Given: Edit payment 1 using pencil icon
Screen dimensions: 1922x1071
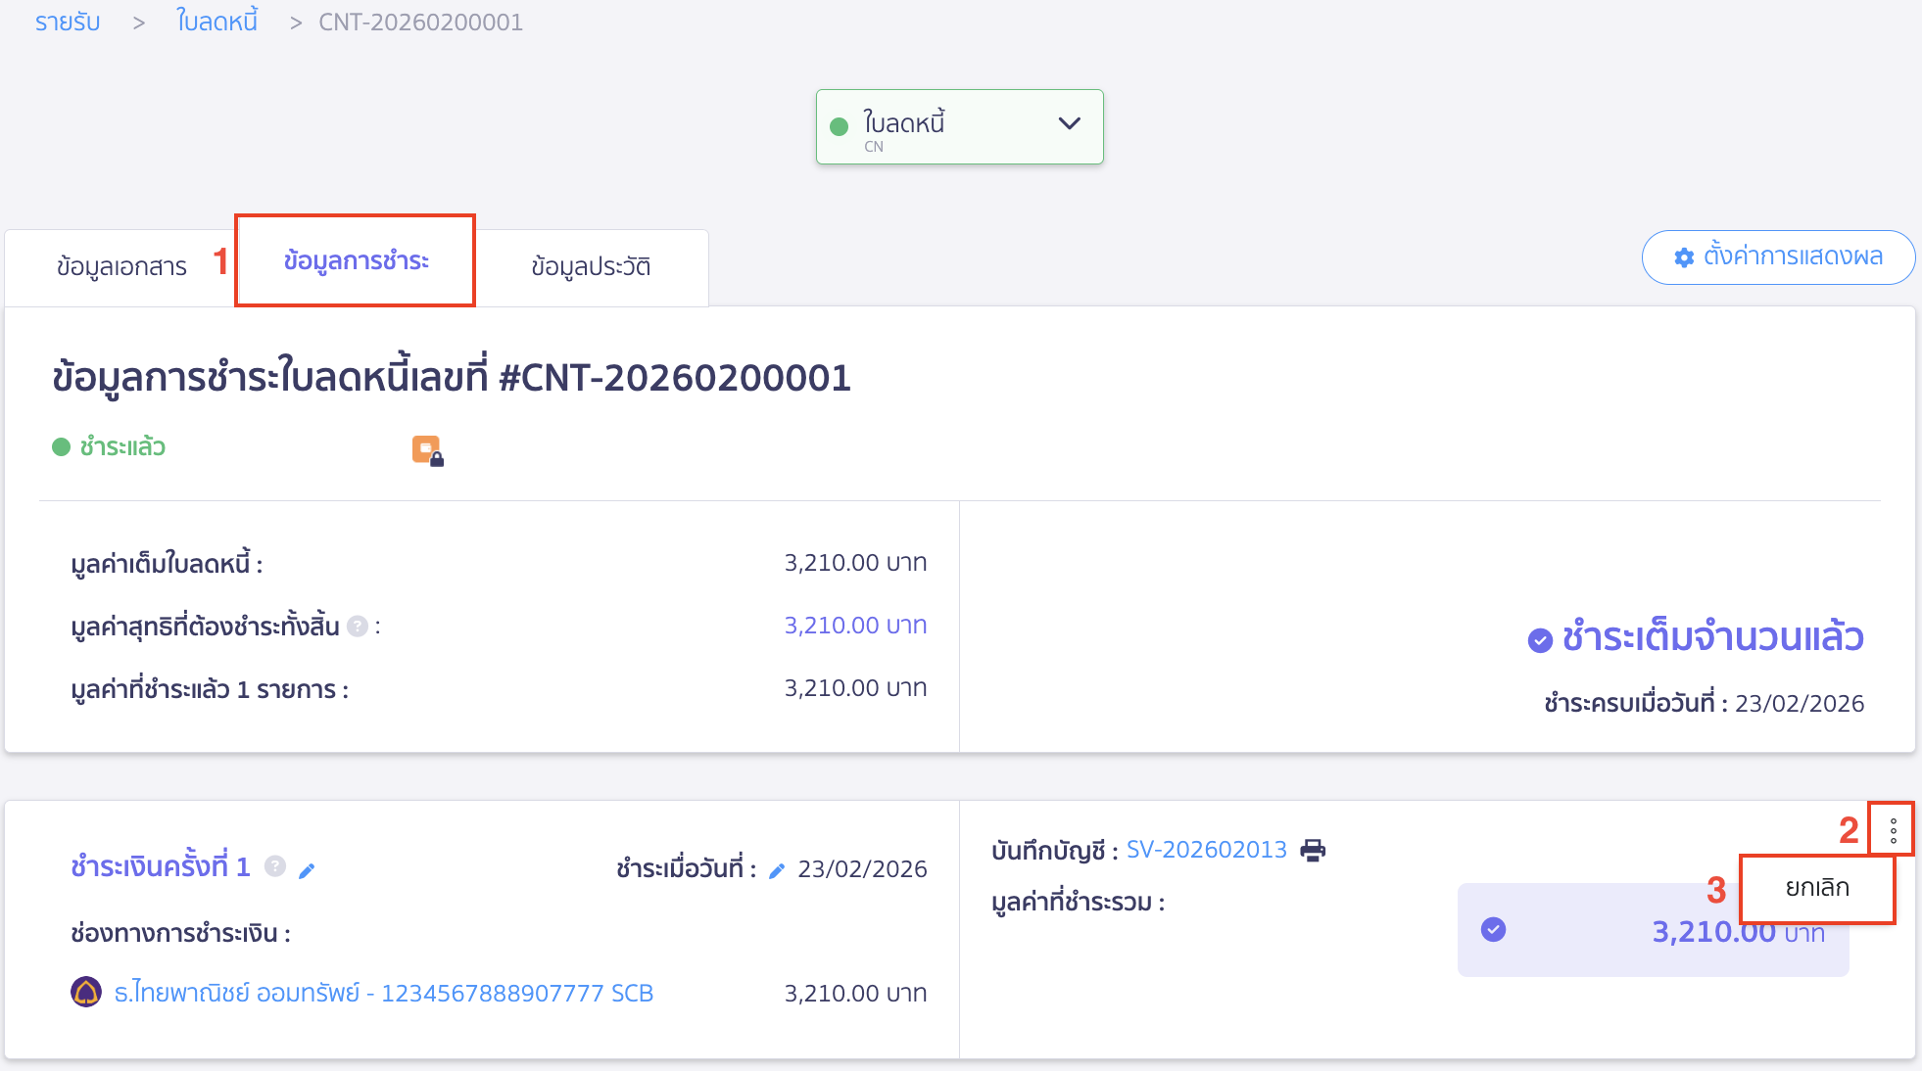Looking at the screenshot, I should (x=307, y=870).
